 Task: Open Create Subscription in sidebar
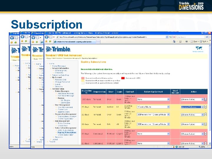[65, 135]
